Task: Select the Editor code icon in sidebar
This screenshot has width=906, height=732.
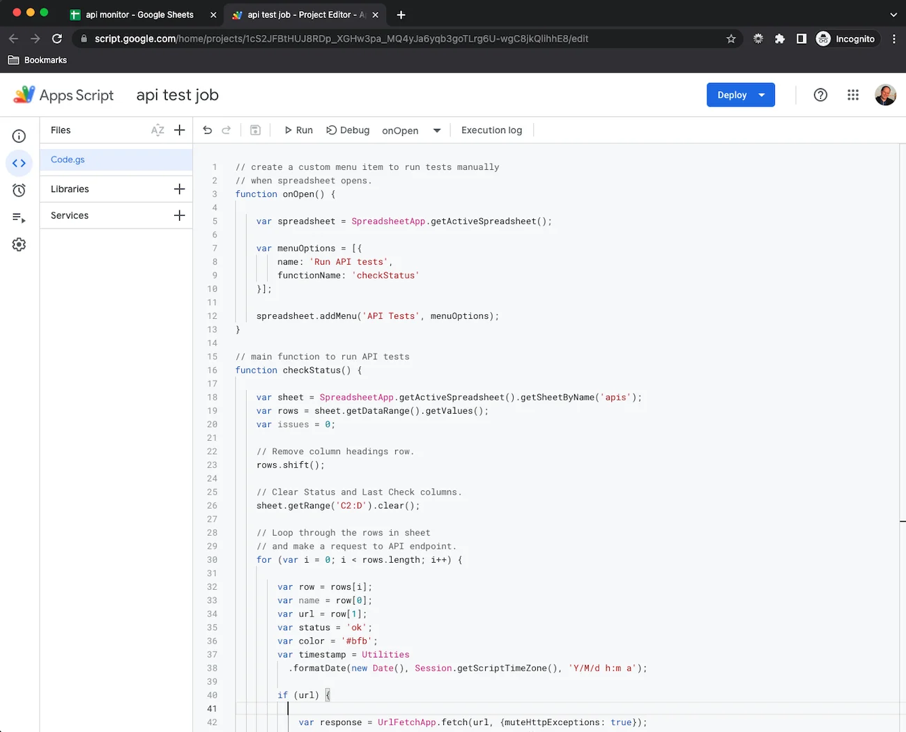Action: coord(19,164)
